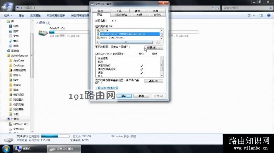The image size is (274, 153).
Task: Open the Desktop folder in tree
Action: coord(18,65)
